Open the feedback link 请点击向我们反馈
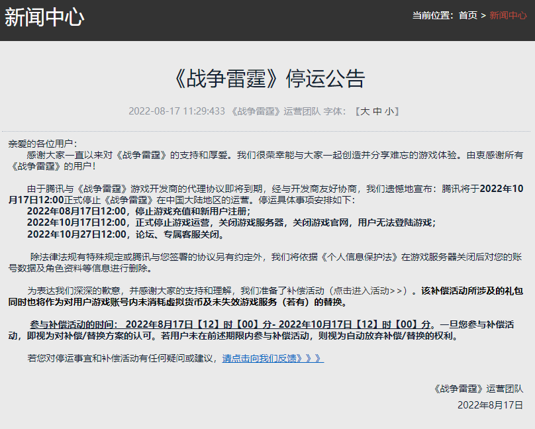Screen dimensions: 535x429 point(273,358)
